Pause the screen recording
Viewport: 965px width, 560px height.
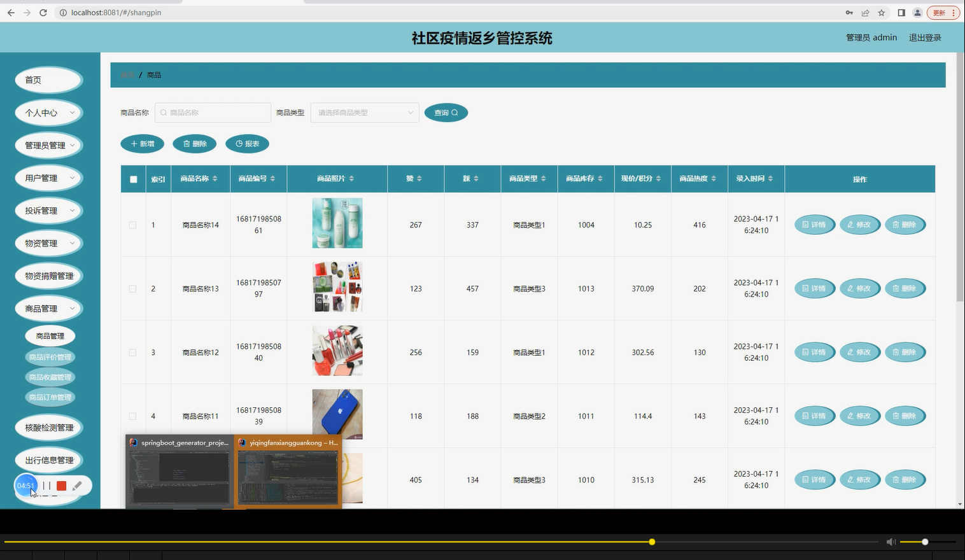(46, 485)
